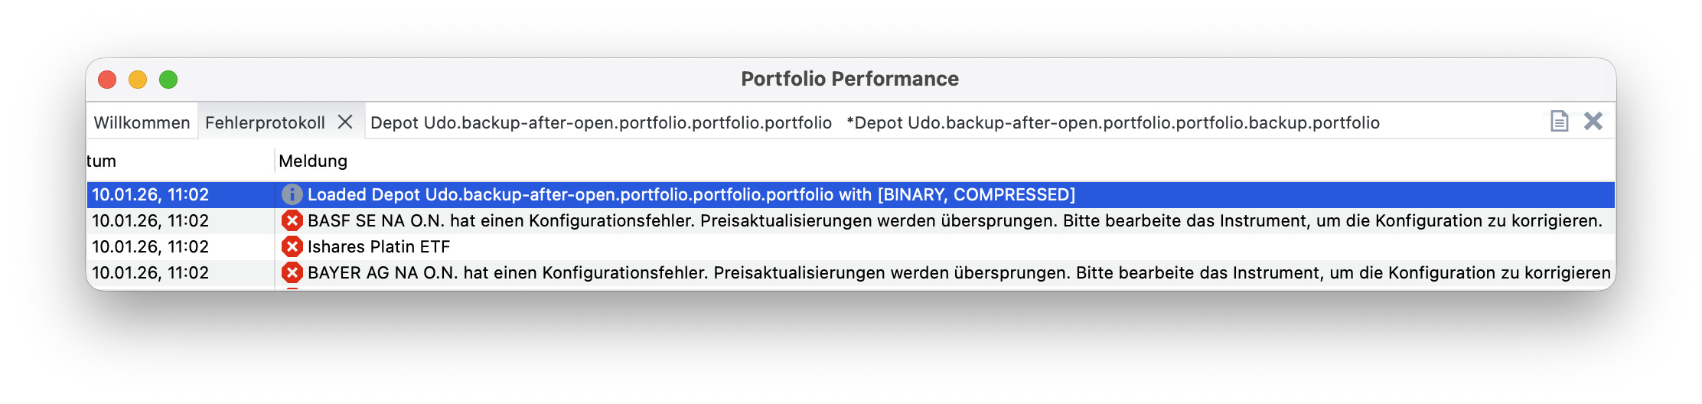The image size is (1702, 404).
Task: Click the red error icon beside BASF SE
Action: coord(292,220)
